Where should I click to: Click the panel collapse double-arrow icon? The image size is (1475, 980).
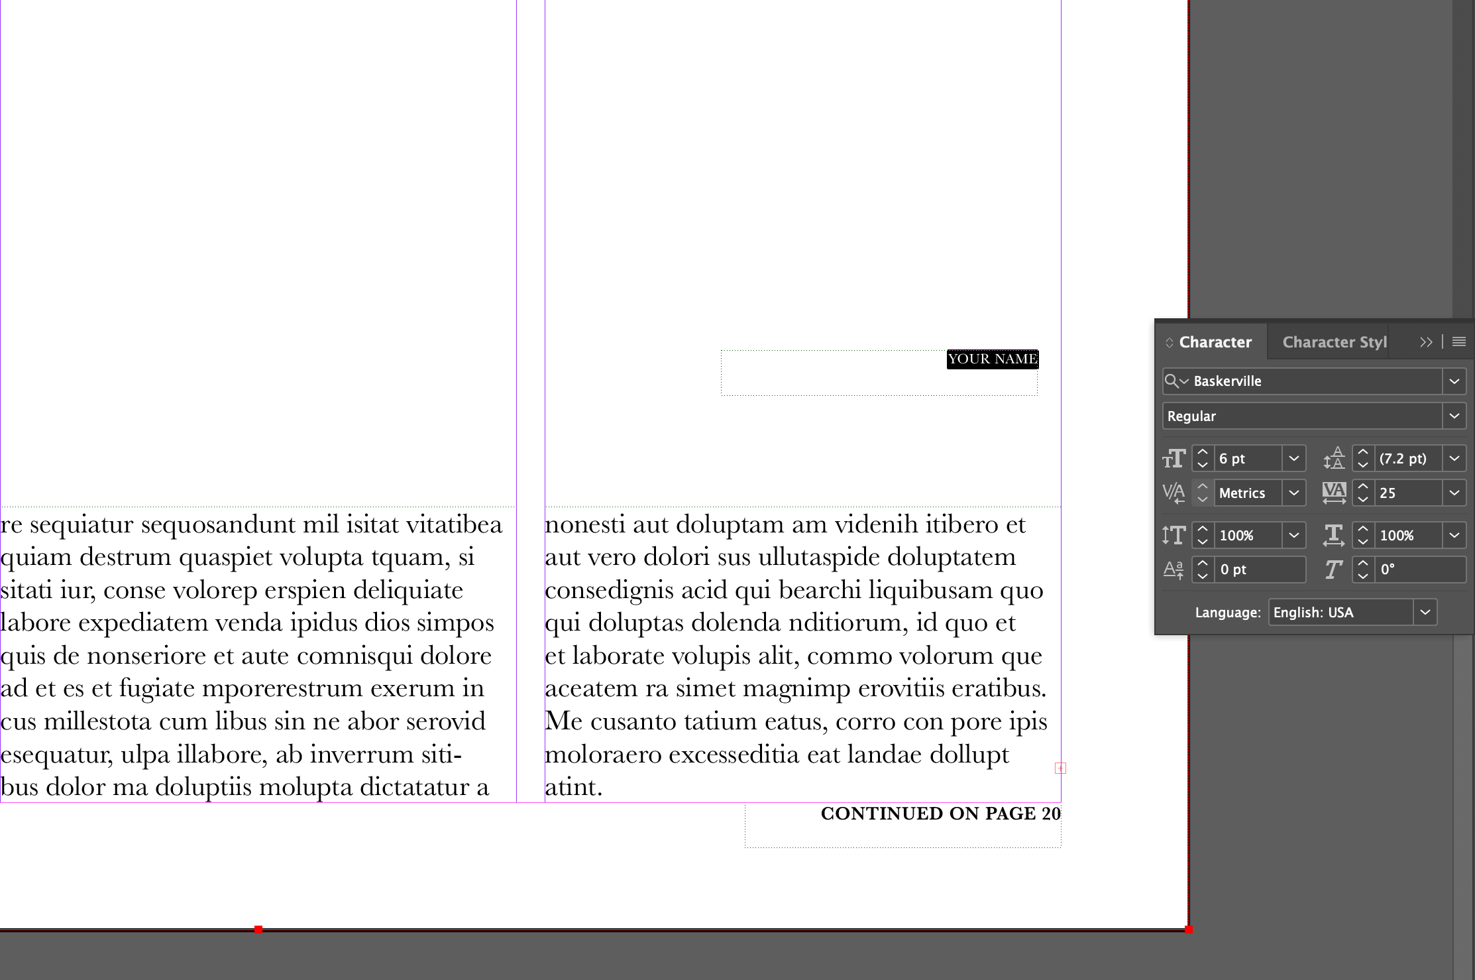tap(1426, 342)
